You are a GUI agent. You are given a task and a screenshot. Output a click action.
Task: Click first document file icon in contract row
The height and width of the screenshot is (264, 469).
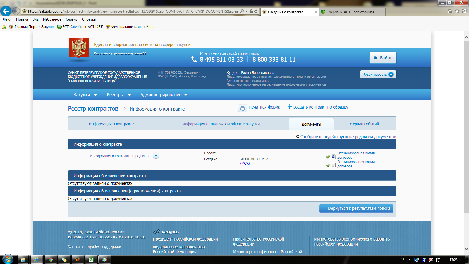(333, 157)
